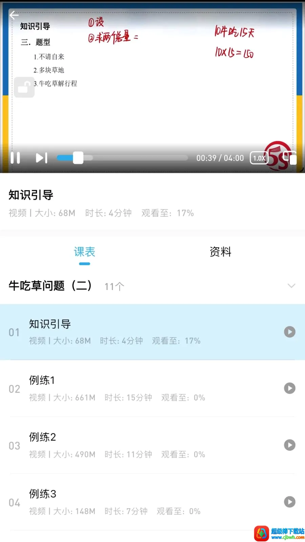Toggle the screen lock icon
This screenshot has width=305, height=542.
pyautogui.click(x=24, y=87)
